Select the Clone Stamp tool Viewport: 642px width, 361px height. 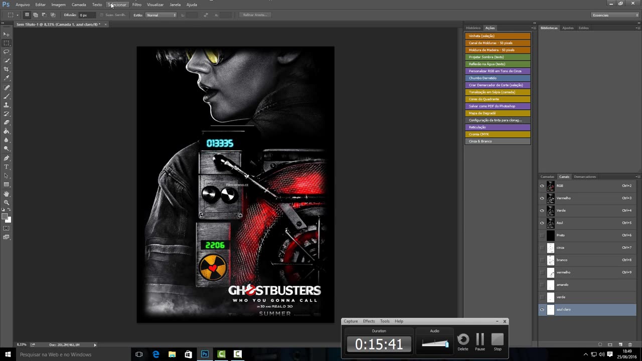click(7, 105)
